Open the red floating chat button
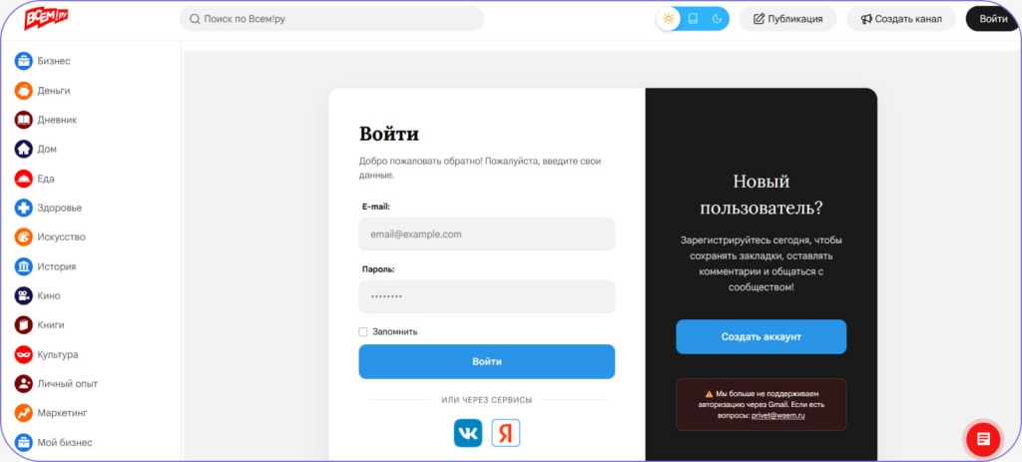The height and width of the screenshot is (462, 1022). click(x=983, y=438)
